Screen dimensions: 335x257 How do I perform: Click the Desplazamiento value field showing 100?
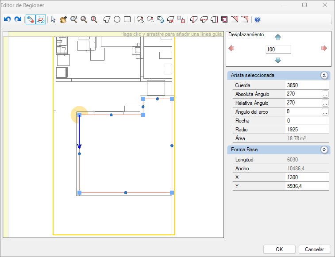coord(278,50)
